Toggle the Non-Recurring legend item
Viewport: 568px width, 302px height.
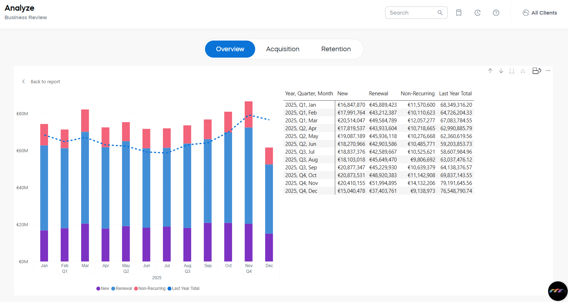coord(152,288)
